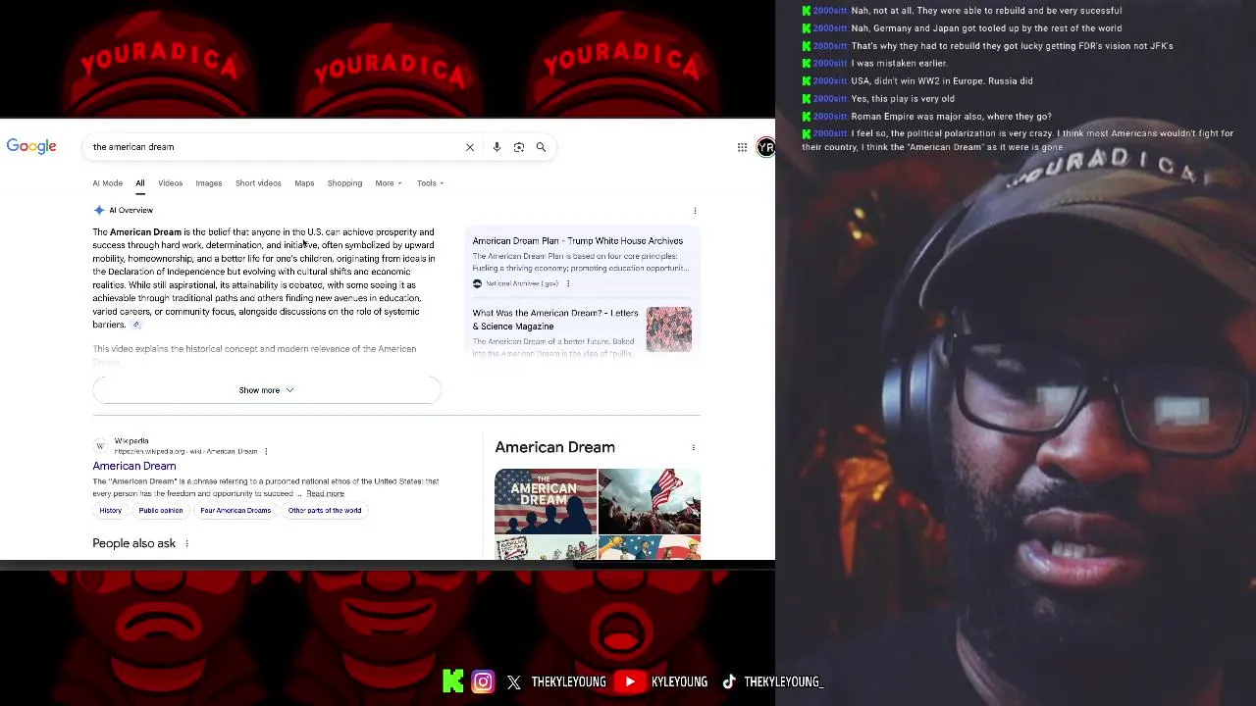Open Letters & Science Magazine article thumbnail
The width and height of the screenshot is (1256, 706).
[669, 329]
